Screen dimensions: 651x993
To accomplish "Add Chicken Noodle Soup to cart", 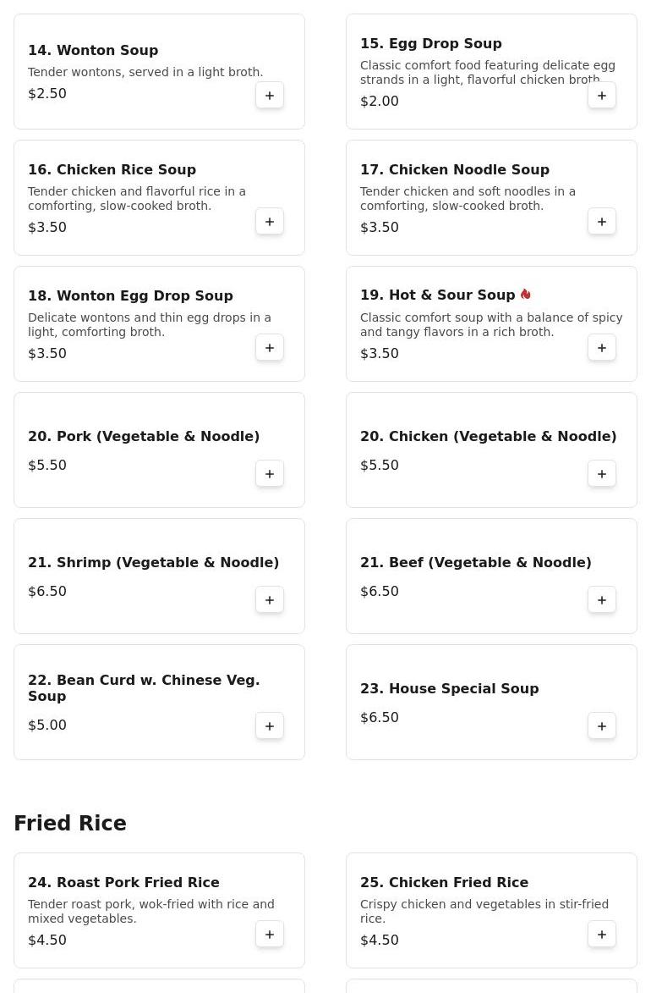I will (602, 222).
